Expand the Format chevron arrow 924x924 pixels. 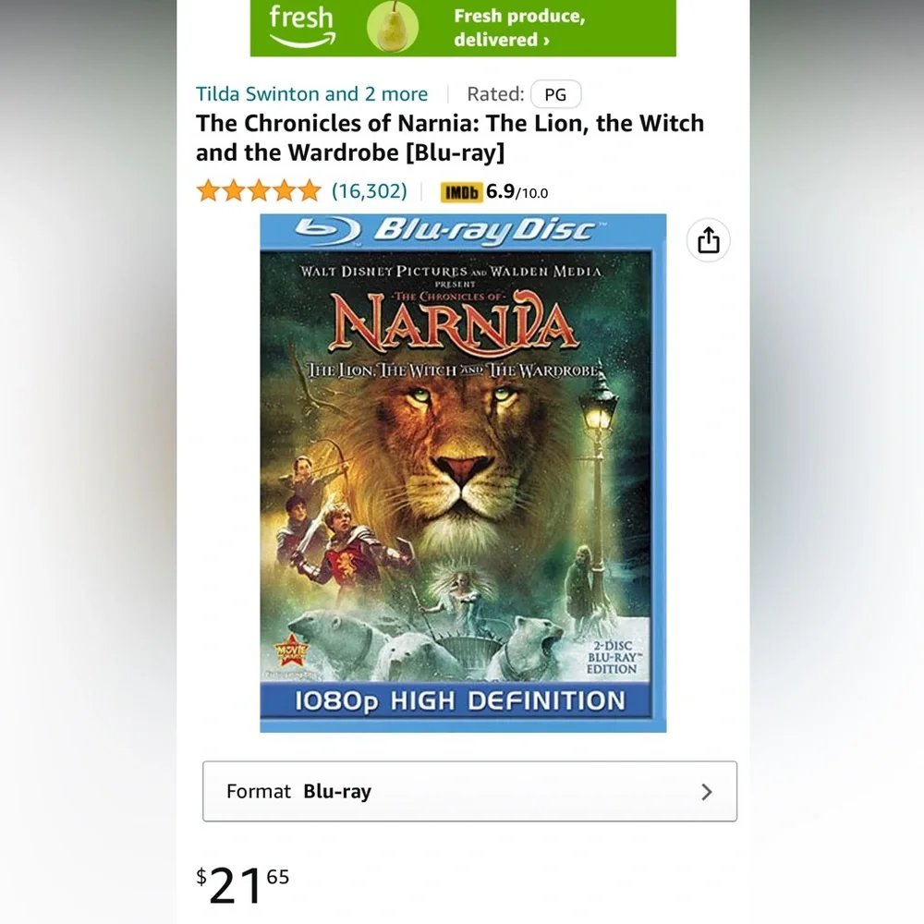[x=707, y=792]
